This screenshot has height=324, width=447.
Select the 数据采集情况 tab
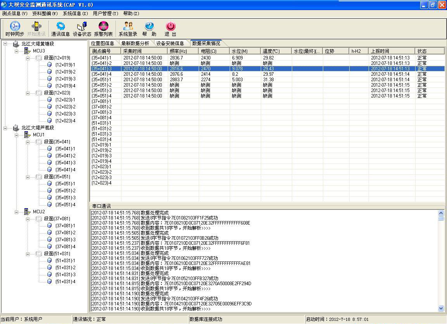coord(206,44)
